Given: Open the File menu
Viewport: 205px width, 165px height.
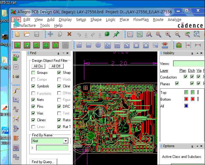Looking at the screenshot, I should click(16, 20).
